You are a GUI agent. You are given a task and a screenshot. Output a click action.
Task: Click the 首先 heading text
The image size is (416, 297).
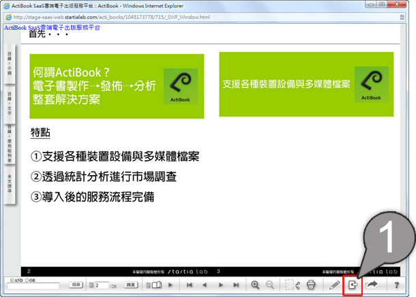coord(37,34)
